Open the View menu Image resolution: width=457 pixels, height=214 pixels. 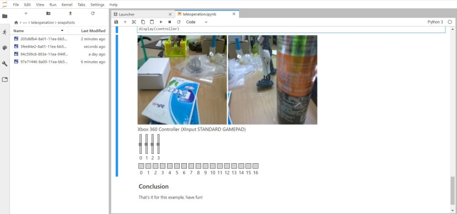tap(40, 4)
